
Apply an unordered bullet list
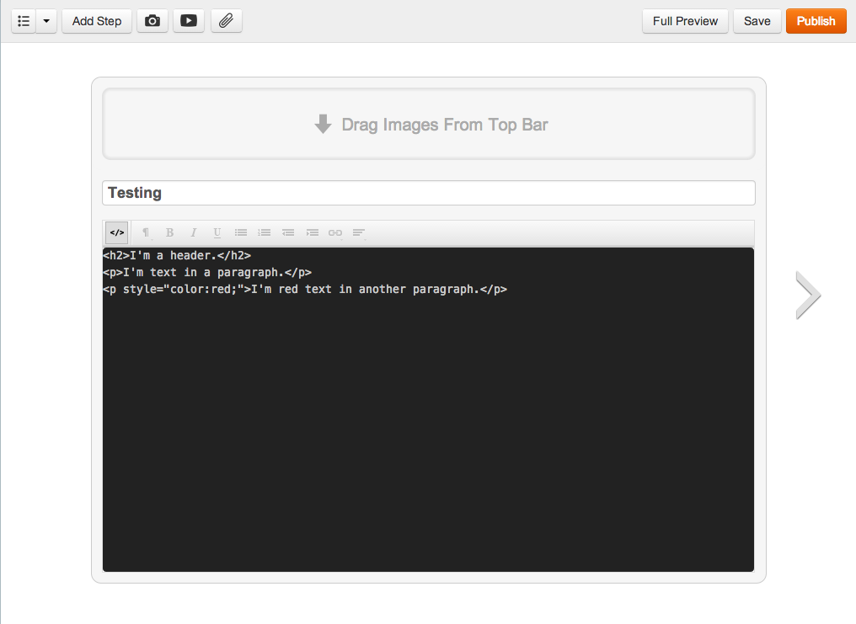click(x=240, y=232)
